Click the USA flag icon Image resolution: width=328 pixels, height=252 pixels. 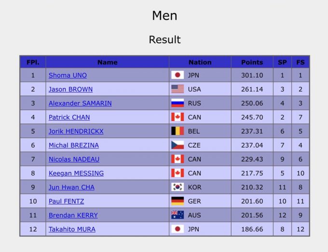178,89
